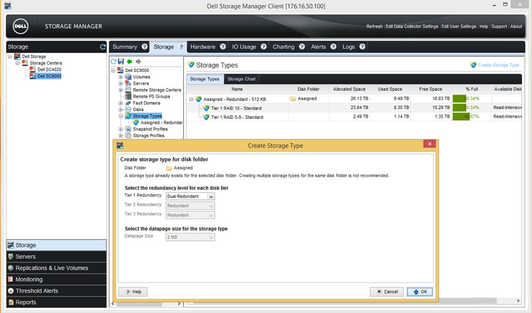Click Tier 1 RAID 5-9 row icon
Viewport: 532px width, 313px height.
tap(207, 117)
